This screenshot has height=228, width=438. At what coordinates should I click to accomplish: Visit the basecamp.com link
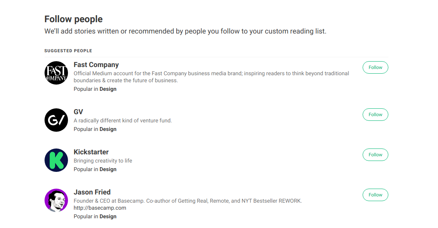100,208
